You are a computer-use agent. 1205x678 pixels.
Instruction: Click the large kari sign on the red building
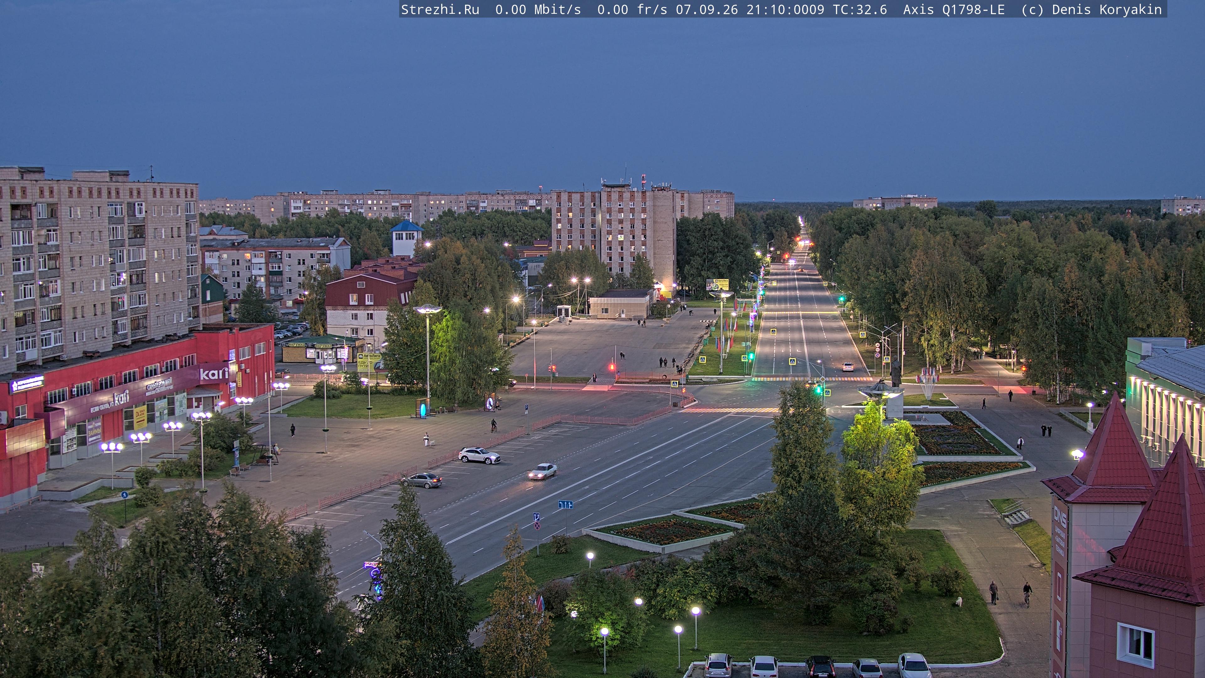pyautogui.click(x=214, y=374)
